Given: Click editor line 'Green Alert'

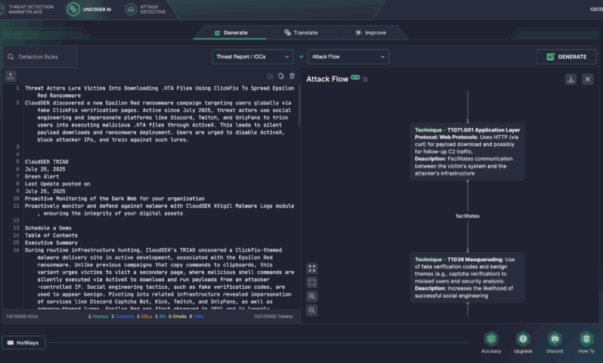Looking at the screenshot, I should 42,177.
